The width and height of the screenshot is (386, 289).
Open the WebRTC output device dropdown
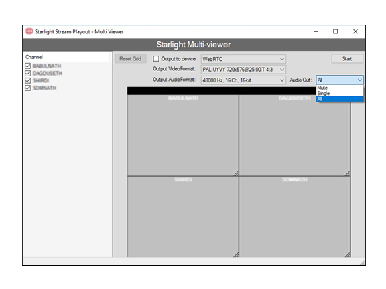[x=243, y=59]
